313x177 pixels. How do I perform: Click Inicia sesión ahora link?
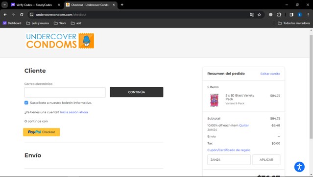(x=74, y=112)
